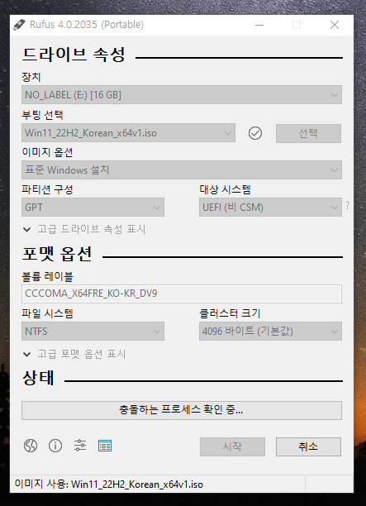366x506 pixels.
Task: Expand 고급 드라이브 속성 표시
Action: pos(84,229)
